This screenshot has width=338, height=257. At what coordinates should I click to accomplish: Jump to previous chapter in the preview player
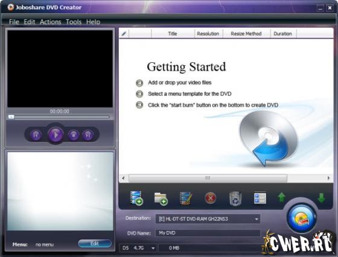[x=36, y=135]
